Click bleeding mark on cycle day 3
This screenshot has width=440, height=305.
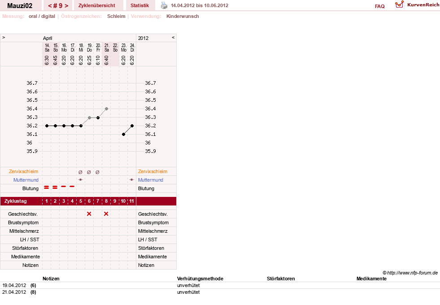point(64,186)
